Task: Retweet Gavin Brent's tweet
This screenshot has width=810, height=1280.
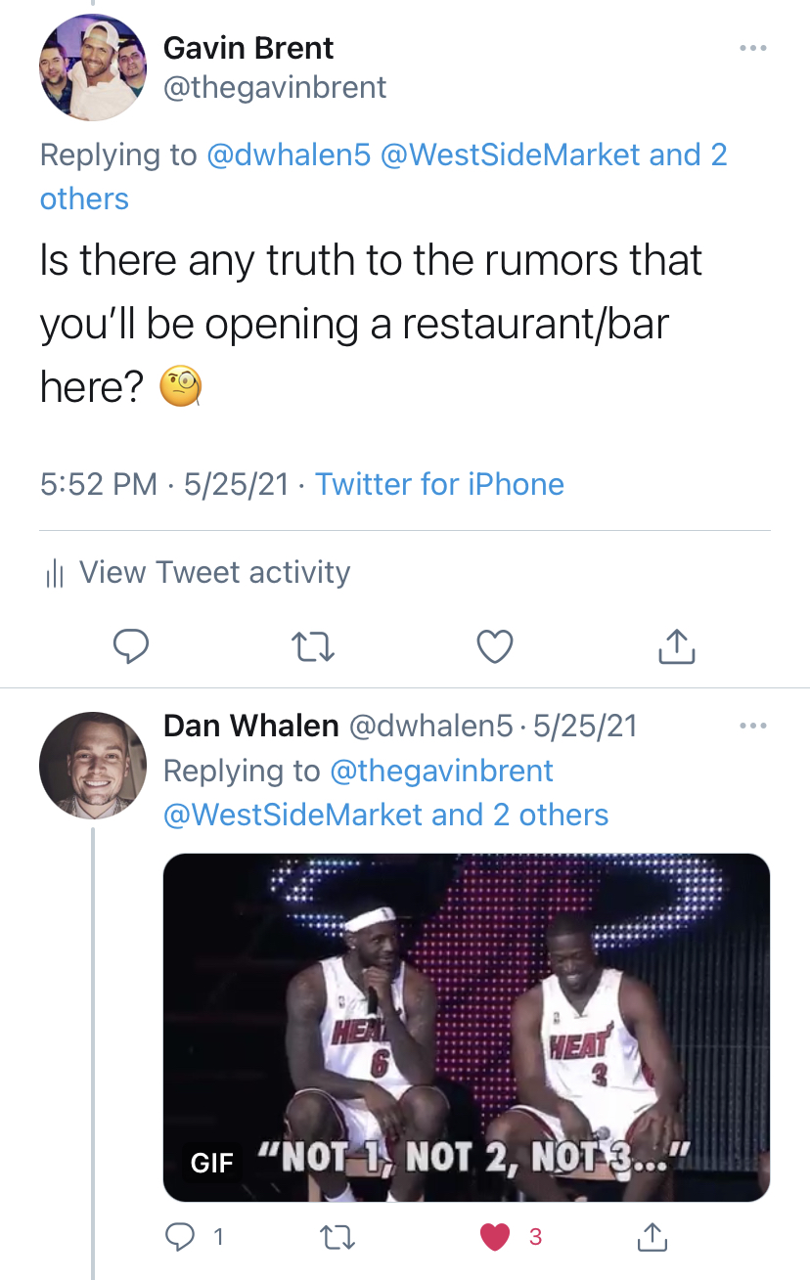Action: tap(314, 646)
